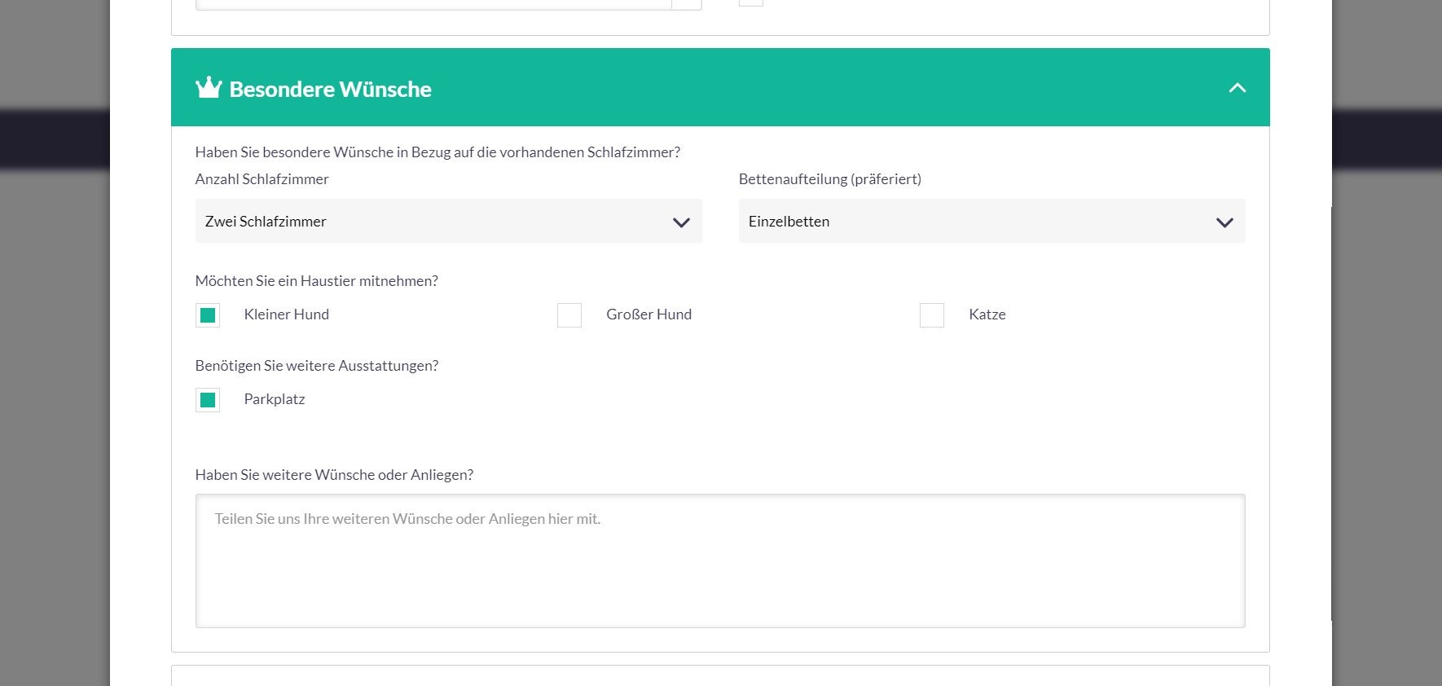
Task: Disable the Parkplatz checkbox
Action: click(x=208, y=400)
